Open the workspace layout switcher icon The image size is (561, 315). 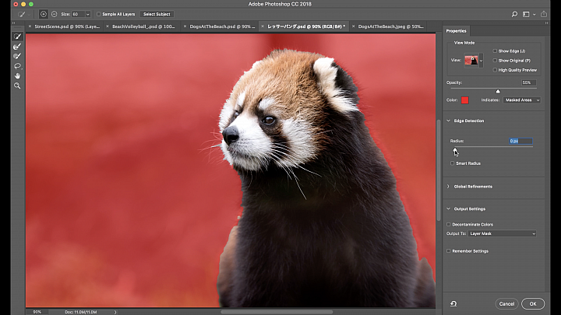click(526, 14)
